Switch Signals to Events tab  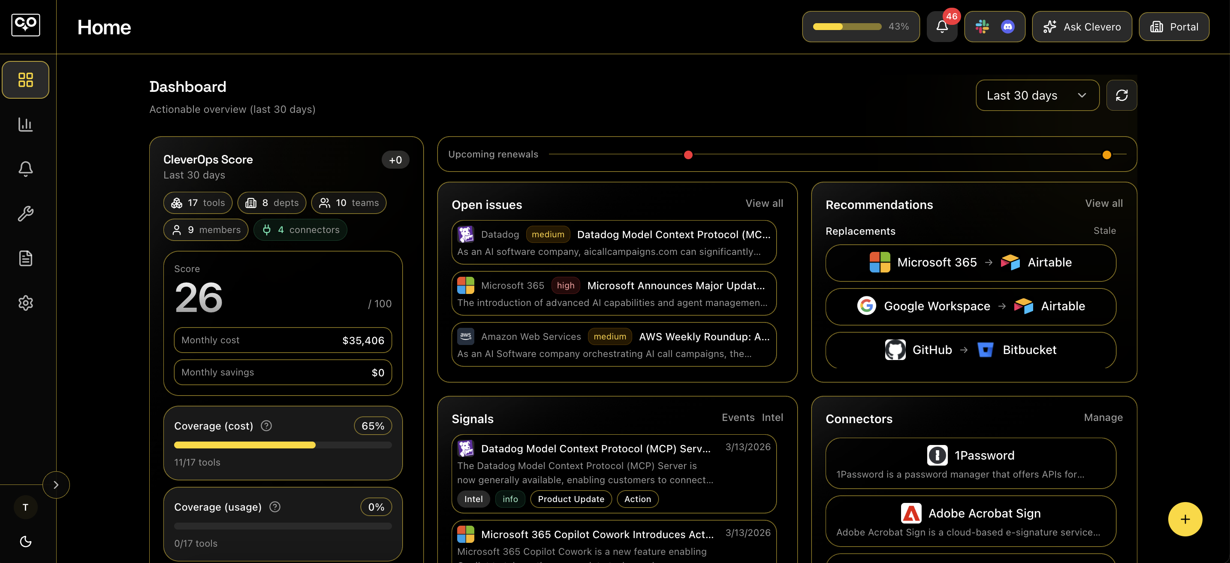point(738,417)
